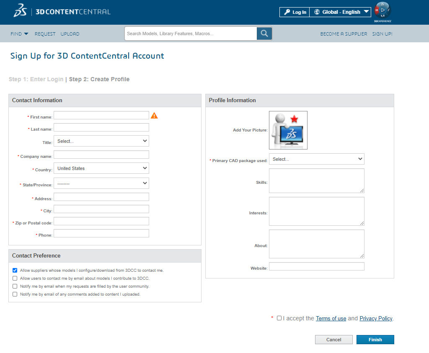Click the magnifying glass search button

tap(264, 33)
